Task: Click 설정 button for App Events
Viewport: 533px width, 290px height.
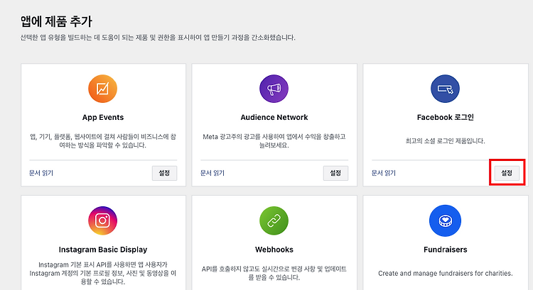Action: 165,173
